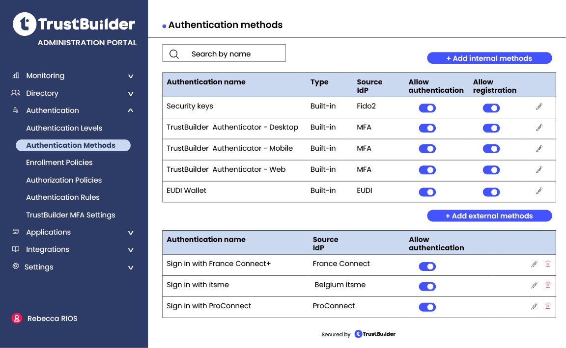This screenshot has width=566, height=348.
Task: Expand the Integrations menu chevron
Action: tap(131, 250)
